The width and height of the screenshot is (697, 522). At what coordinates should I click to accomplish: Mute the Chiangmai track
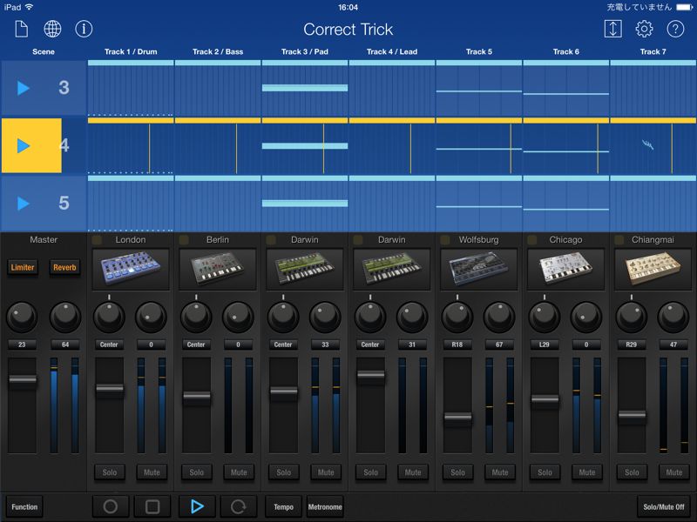(x=673, y=472)
